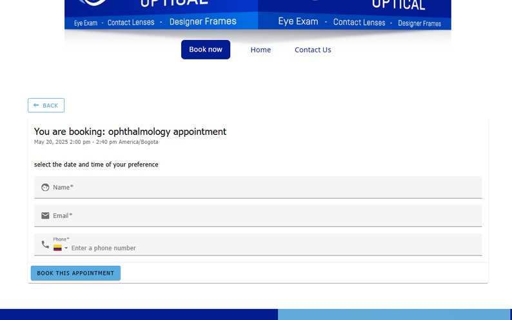Select the Colombia flag icon

[57, 248]
